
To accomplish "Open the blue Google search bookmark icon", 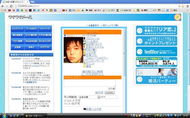I will click(x=18, y=10).
